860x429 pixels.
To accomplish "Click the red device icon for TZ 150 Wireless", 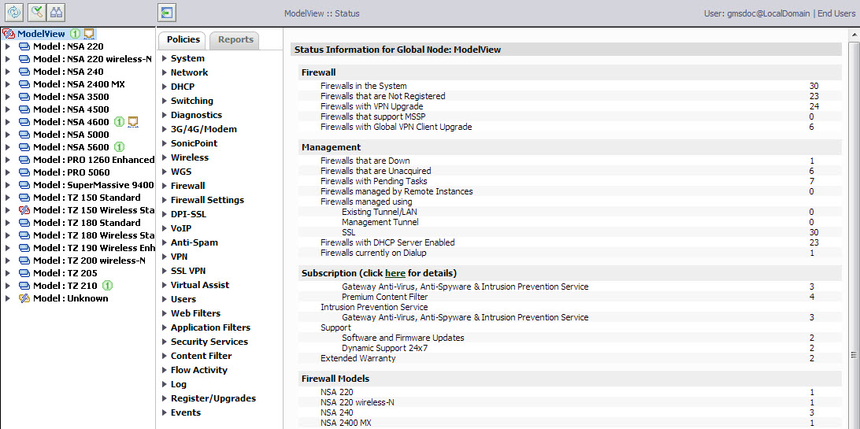I will point(24,210).
